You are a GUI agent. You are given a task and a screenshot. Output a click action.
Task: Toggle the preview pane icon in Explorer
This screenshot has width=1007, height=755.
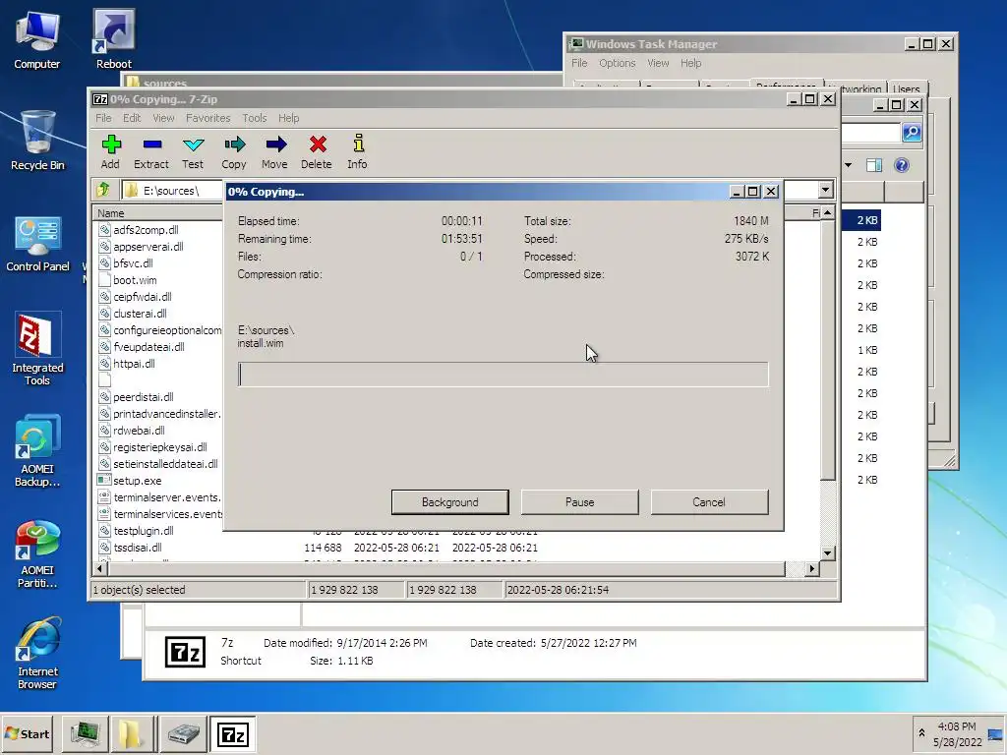(874, 165)
